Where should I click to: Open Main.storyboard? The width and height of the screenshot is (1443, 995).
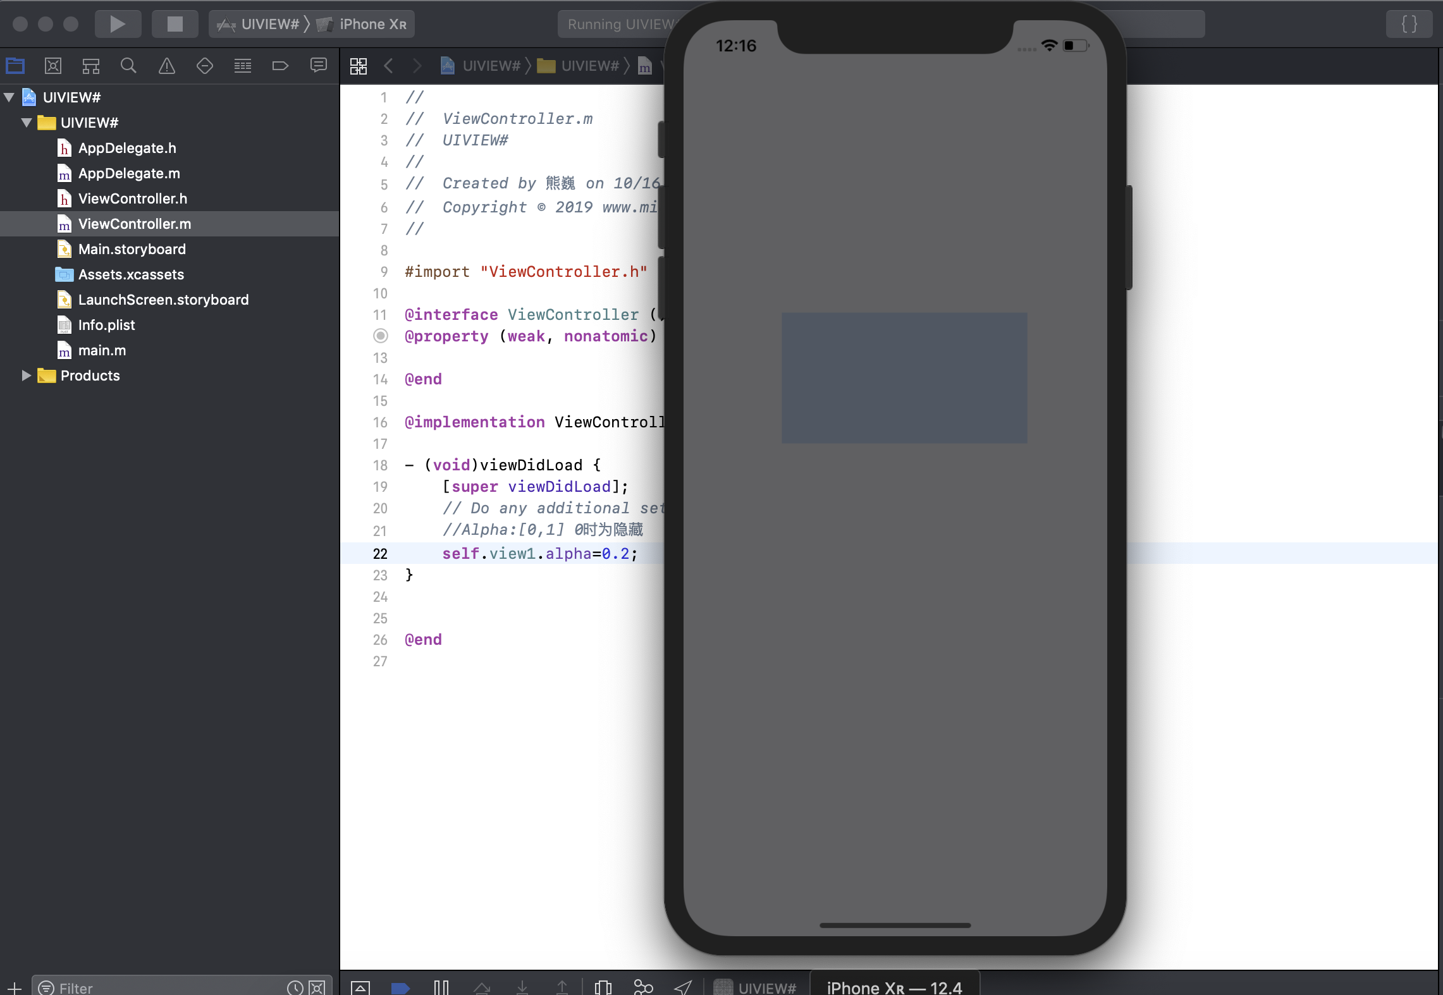[x=121, y=249]
